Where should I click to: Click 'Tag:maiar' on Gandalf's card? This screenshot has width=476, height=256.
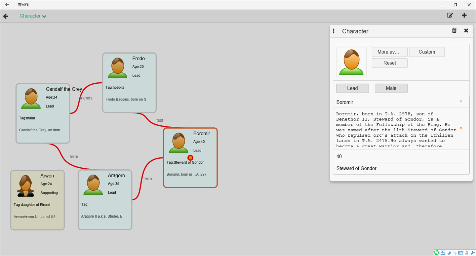(x=27, y=118)
